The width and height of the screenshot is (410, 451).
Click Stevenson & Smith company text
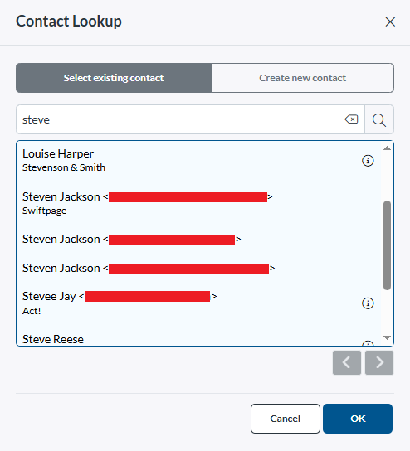tap(64, 167)
